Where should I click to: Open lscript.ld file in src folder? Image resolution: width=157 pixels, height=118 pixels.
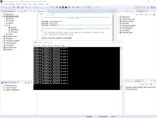coord(13,27)
